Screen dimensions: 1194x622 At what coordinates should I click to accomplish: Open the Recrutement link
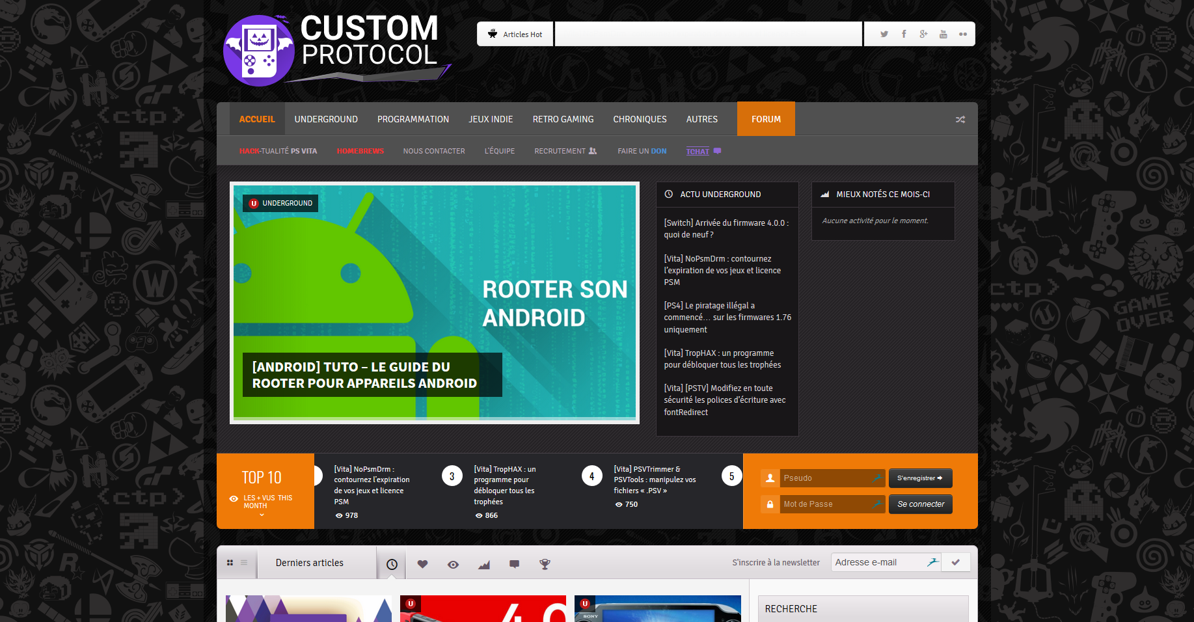[x=565, y=151]
